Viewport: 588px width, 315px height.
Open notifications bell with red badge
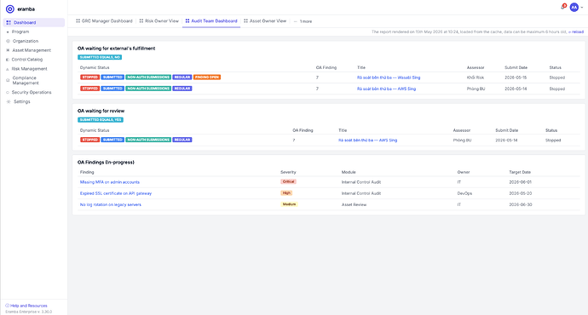coord(563,7)
